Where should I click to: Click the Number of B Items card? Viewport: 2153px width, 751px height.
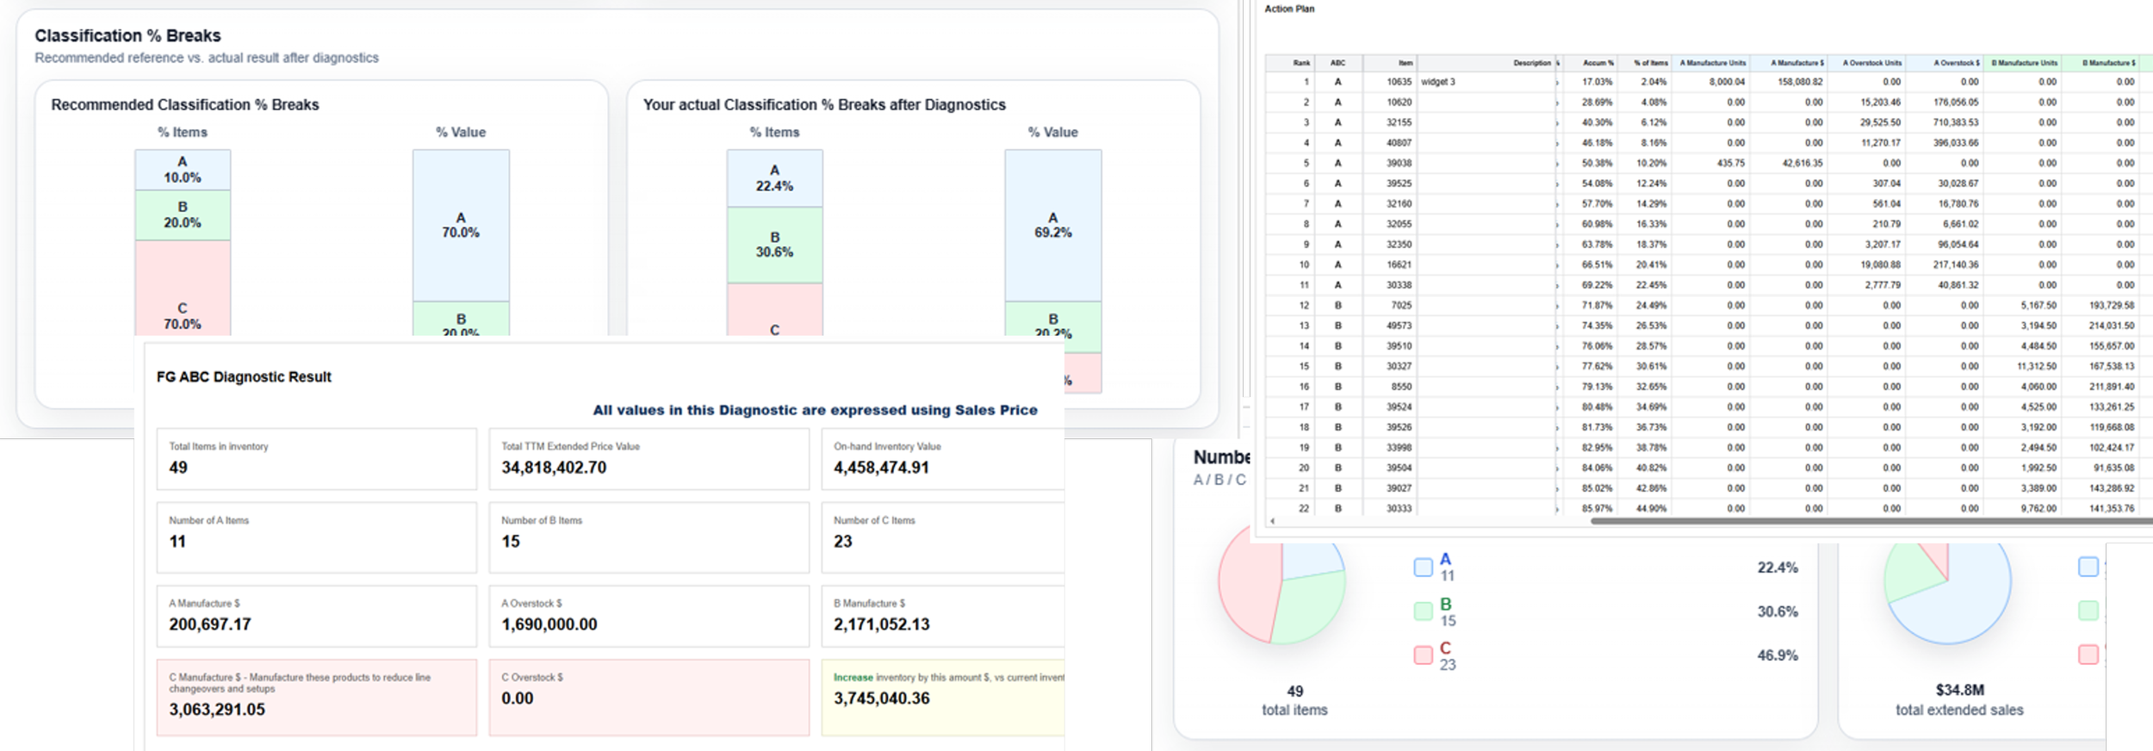tap(649, 537)
